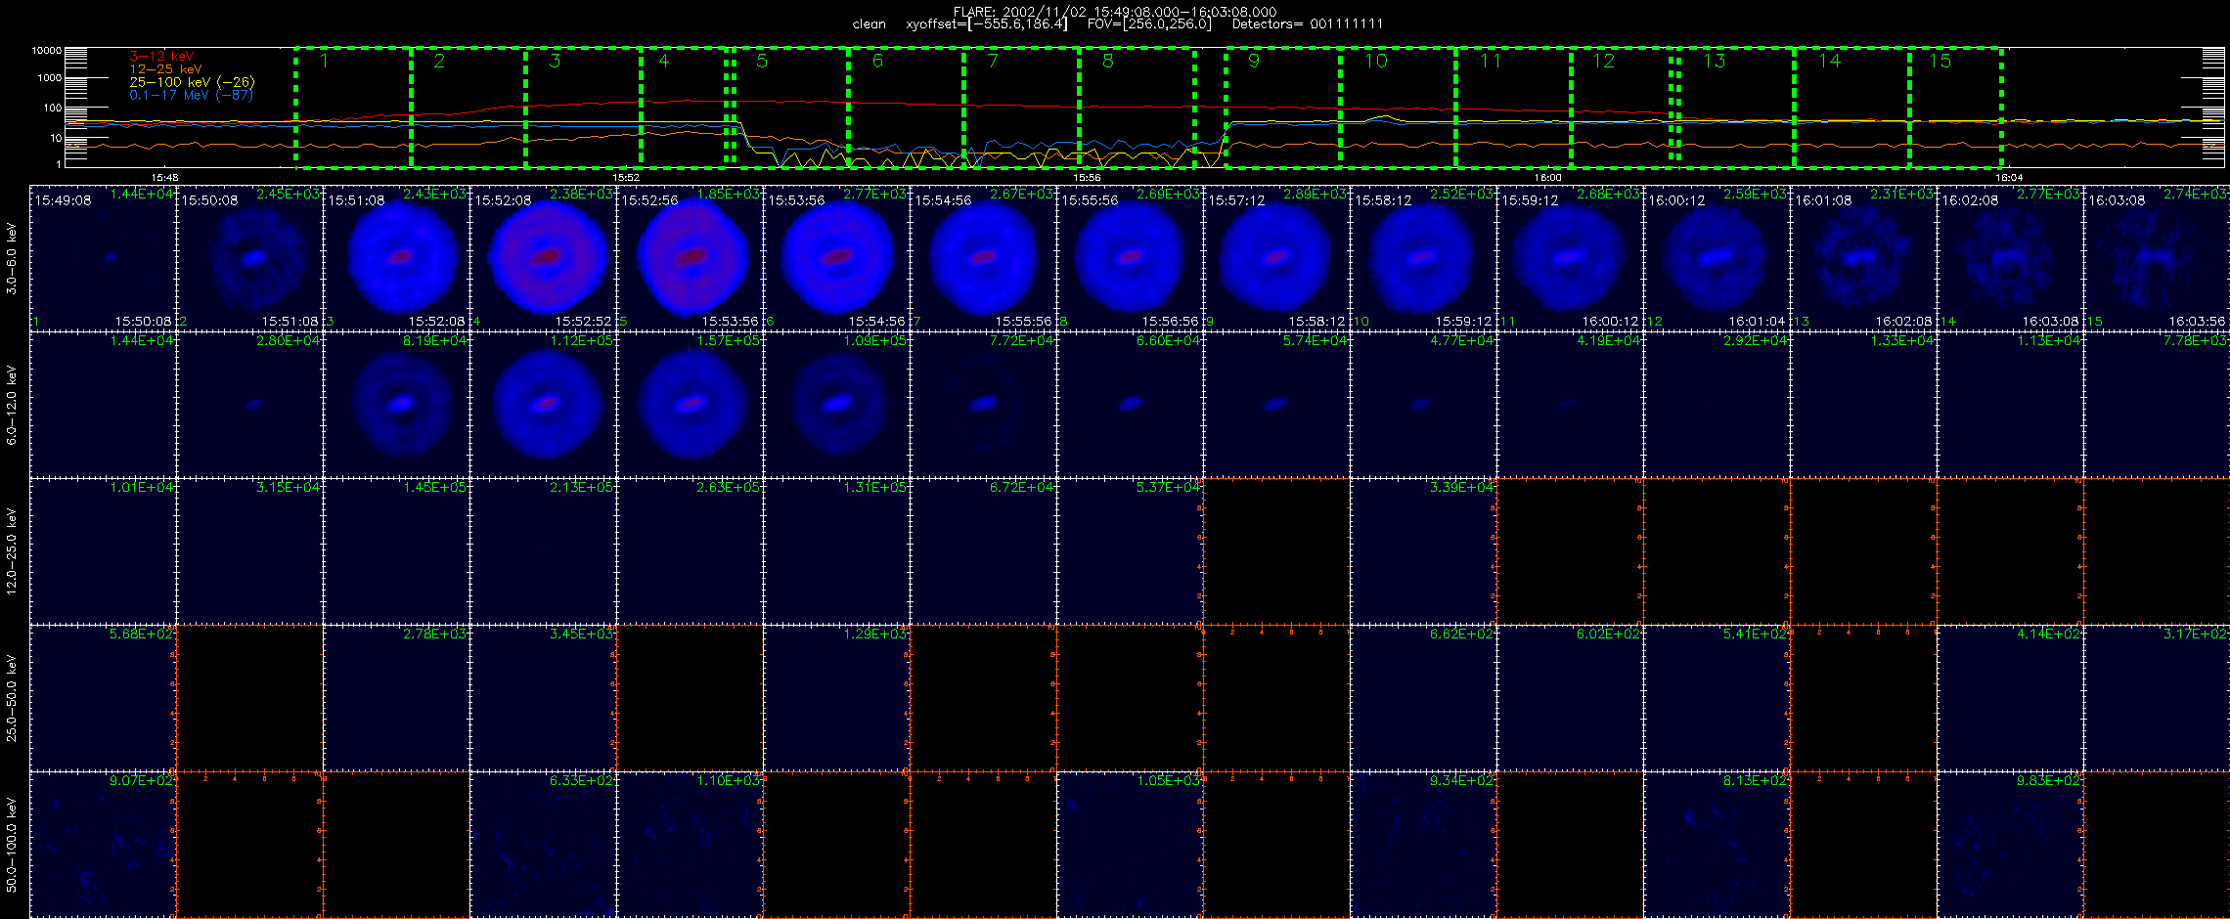Image resolution: width=2230 pixels, height=919 pixels.
Task: Click the red 3-12 keV legend entry
Action: pyautogui.click(x=161, y=57)
